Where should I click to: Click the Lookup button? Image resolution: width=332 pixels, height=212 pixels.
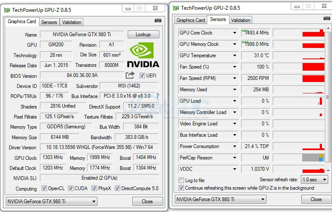point(143,34)
